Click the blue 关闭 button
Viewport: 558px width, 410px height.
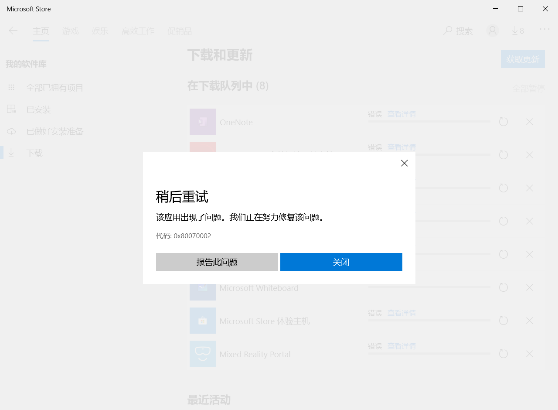pyautogui.click(x=341, y=262)
